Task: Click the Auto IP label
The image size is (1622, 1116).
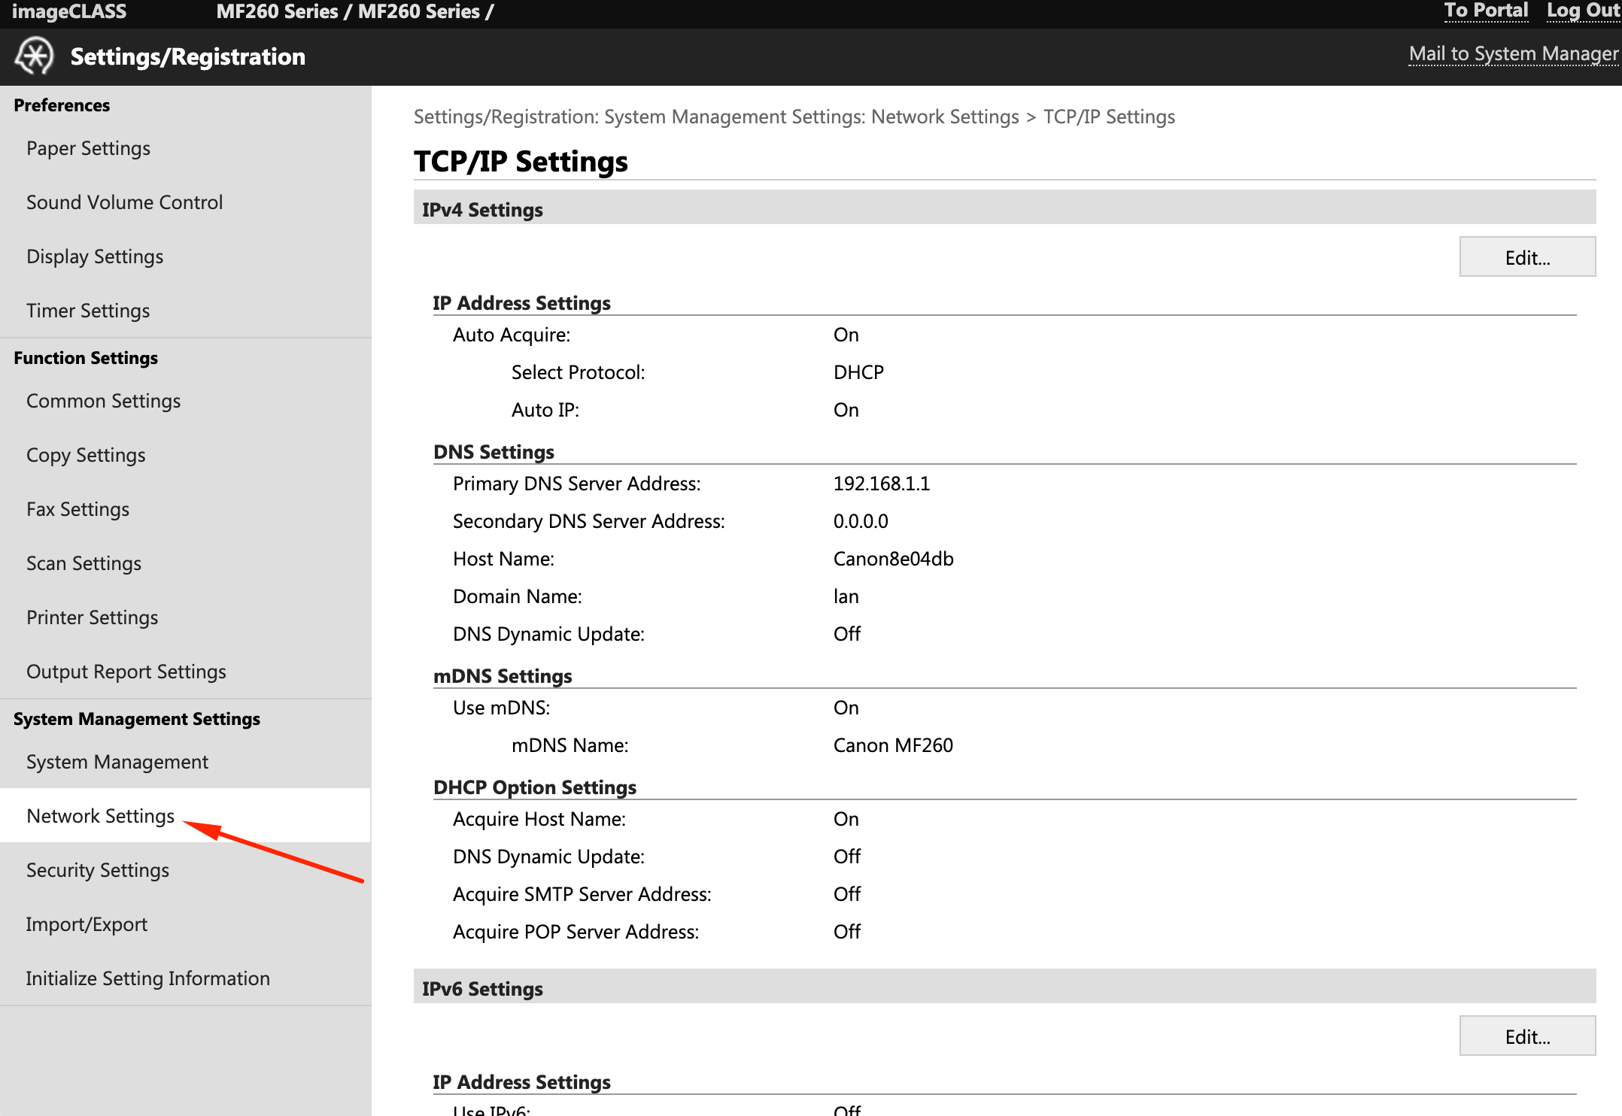Action: [545, 410]
